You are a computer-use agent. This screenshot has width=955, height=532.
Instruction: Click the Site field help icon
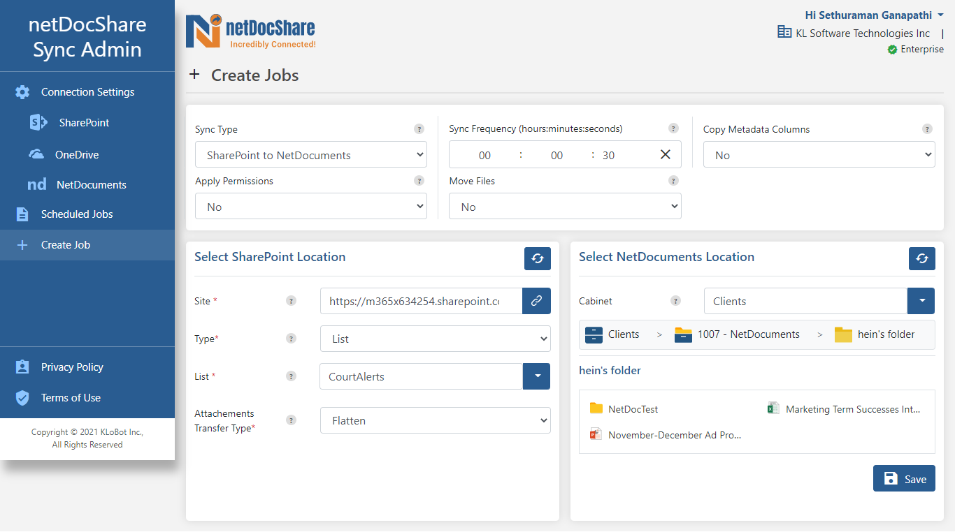click(x=292, y=301)
